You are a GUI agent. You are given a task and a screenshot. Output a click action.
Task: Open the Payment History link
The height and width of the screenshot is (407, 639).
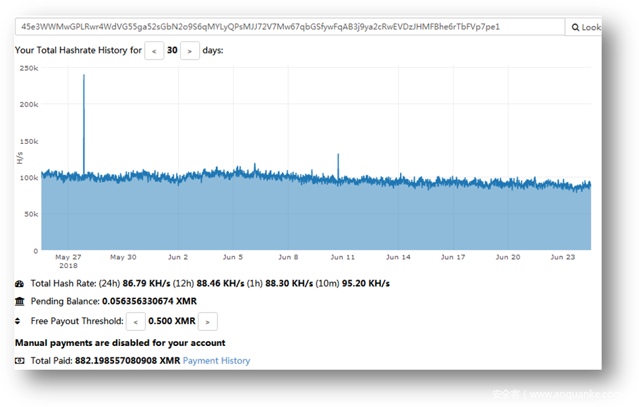(216, 361)
